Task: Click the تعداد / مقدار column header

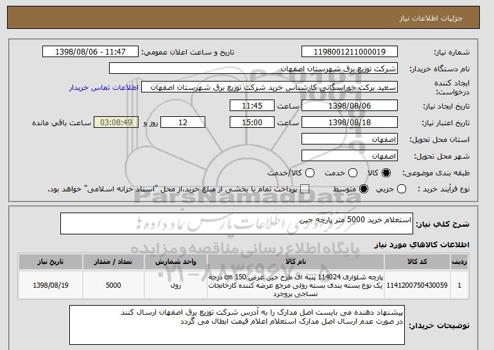Action: [x=113, y=262]
